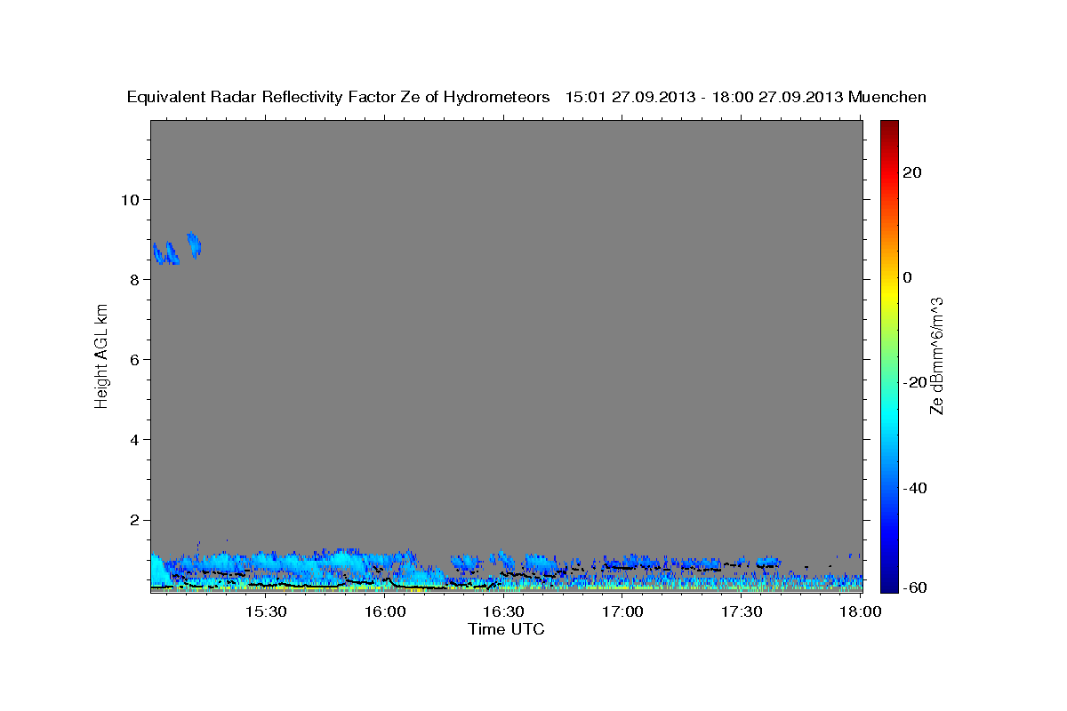Click the height tick label 10

[x=129, y=199]
